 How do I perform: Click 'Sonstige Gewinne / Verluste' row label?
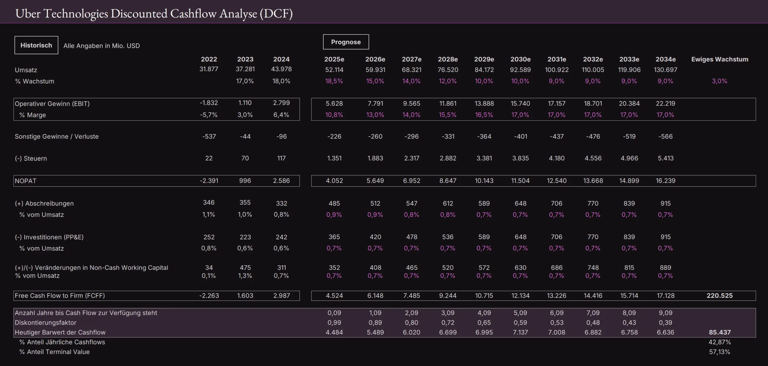click(57, 137)
